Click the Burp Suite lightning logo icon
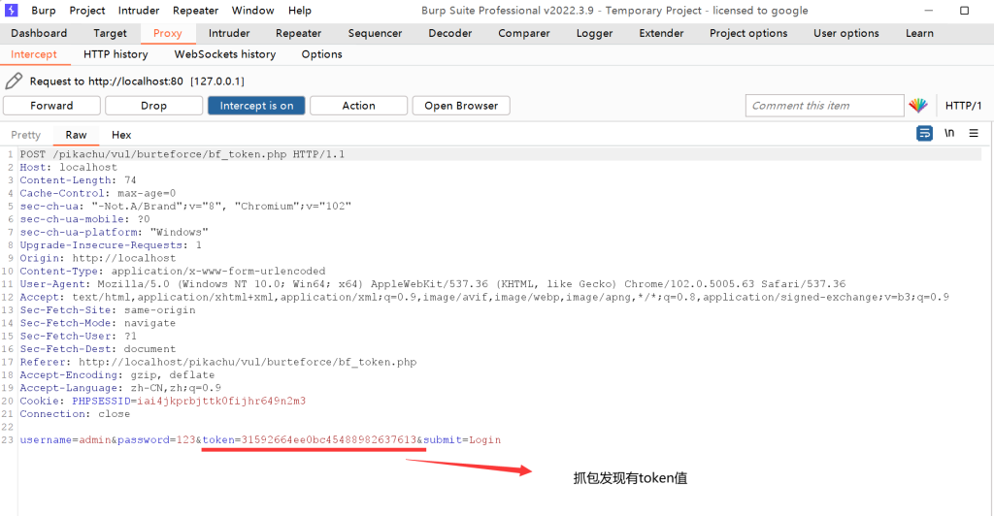The width and height of the screenshot is (994, 516). click(12, 10)
